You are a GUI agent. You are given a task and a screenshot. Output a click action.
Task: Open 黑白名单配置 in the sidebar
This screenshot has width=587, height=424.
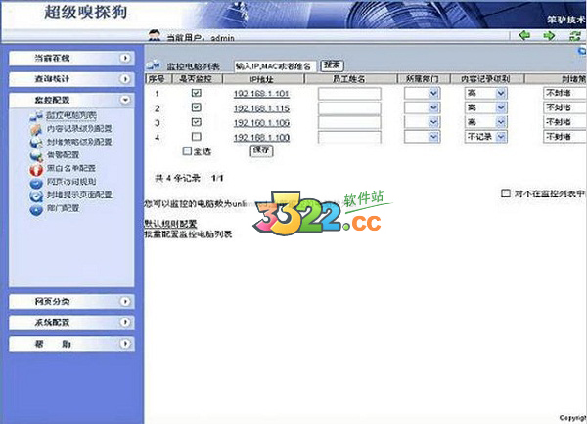70,168
